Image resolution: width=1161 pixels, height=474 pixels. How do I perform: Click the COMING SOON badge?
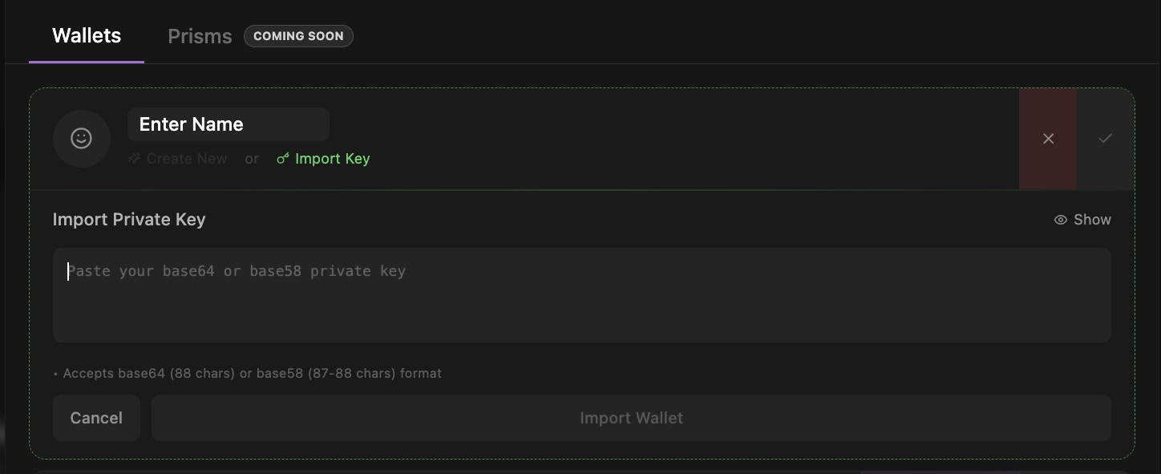(298, 36)
